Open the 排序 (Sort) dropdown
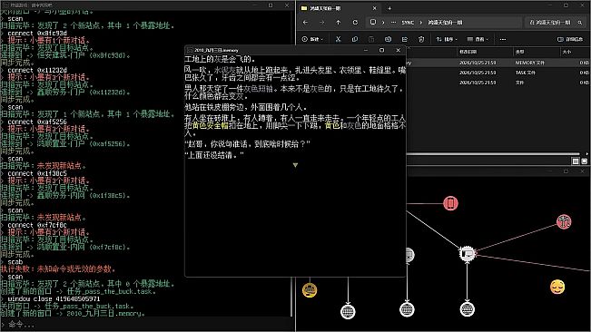This screenshot has height=332, width=591. click(447, 39)
